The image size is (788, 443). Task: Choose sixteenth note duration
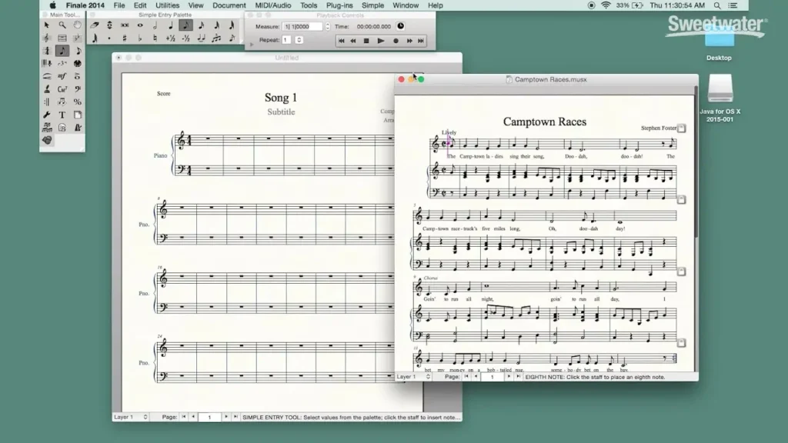(x=201, y=25)
